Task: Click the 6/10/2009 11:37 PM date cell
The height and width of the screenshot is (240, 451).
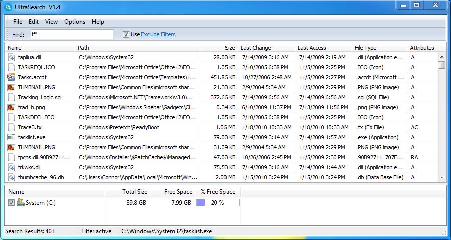Action: coord(267,107)
